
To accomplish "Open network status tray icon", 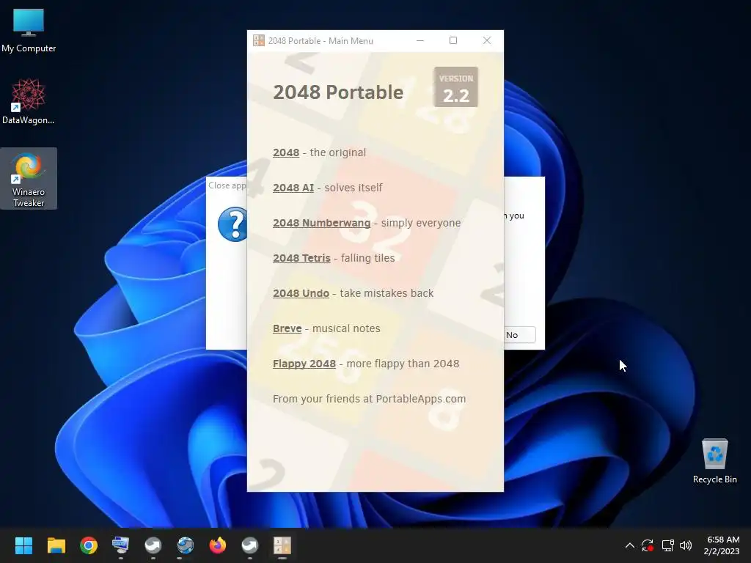I will (x=667, y=545).
